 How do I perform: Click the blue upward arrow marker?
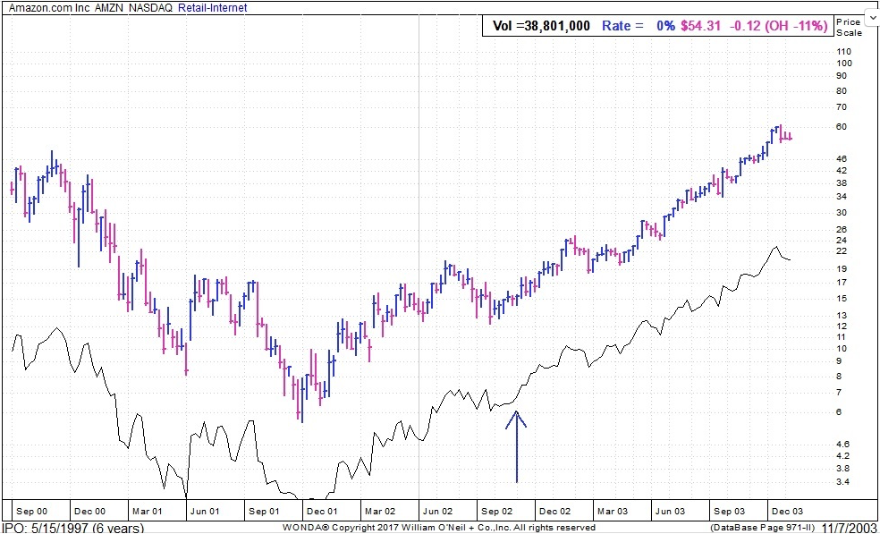point(516,445)
